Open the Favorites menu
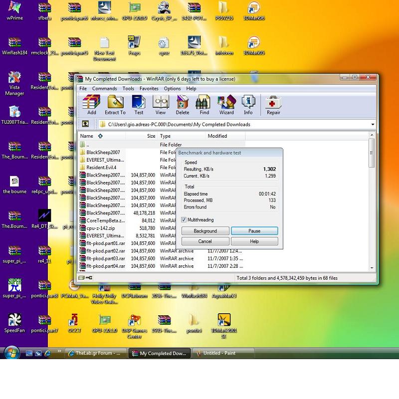 coord(149,89)
